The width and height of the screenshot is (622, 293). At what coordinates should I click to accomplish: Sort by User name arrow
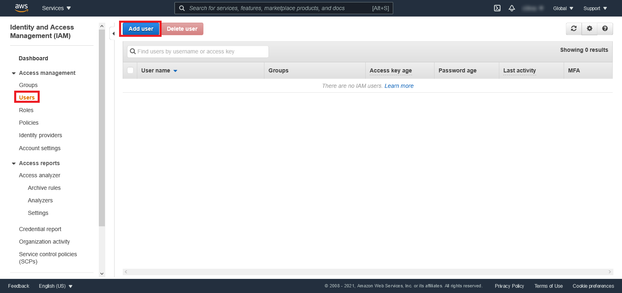pos(175,71)
